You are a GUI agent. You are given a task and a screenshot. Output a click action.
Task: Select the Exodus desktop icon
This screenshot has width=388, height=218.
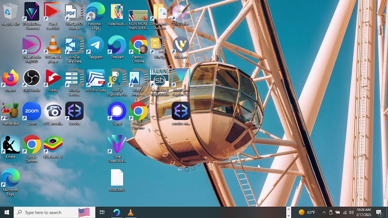tap(74, 114)
